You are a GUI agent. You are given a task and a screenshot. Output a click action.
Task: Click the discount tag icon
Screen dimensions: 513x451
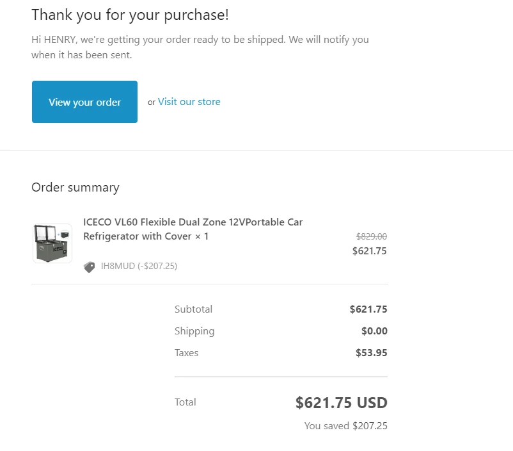pyautogui.click(x=90, y=266)
